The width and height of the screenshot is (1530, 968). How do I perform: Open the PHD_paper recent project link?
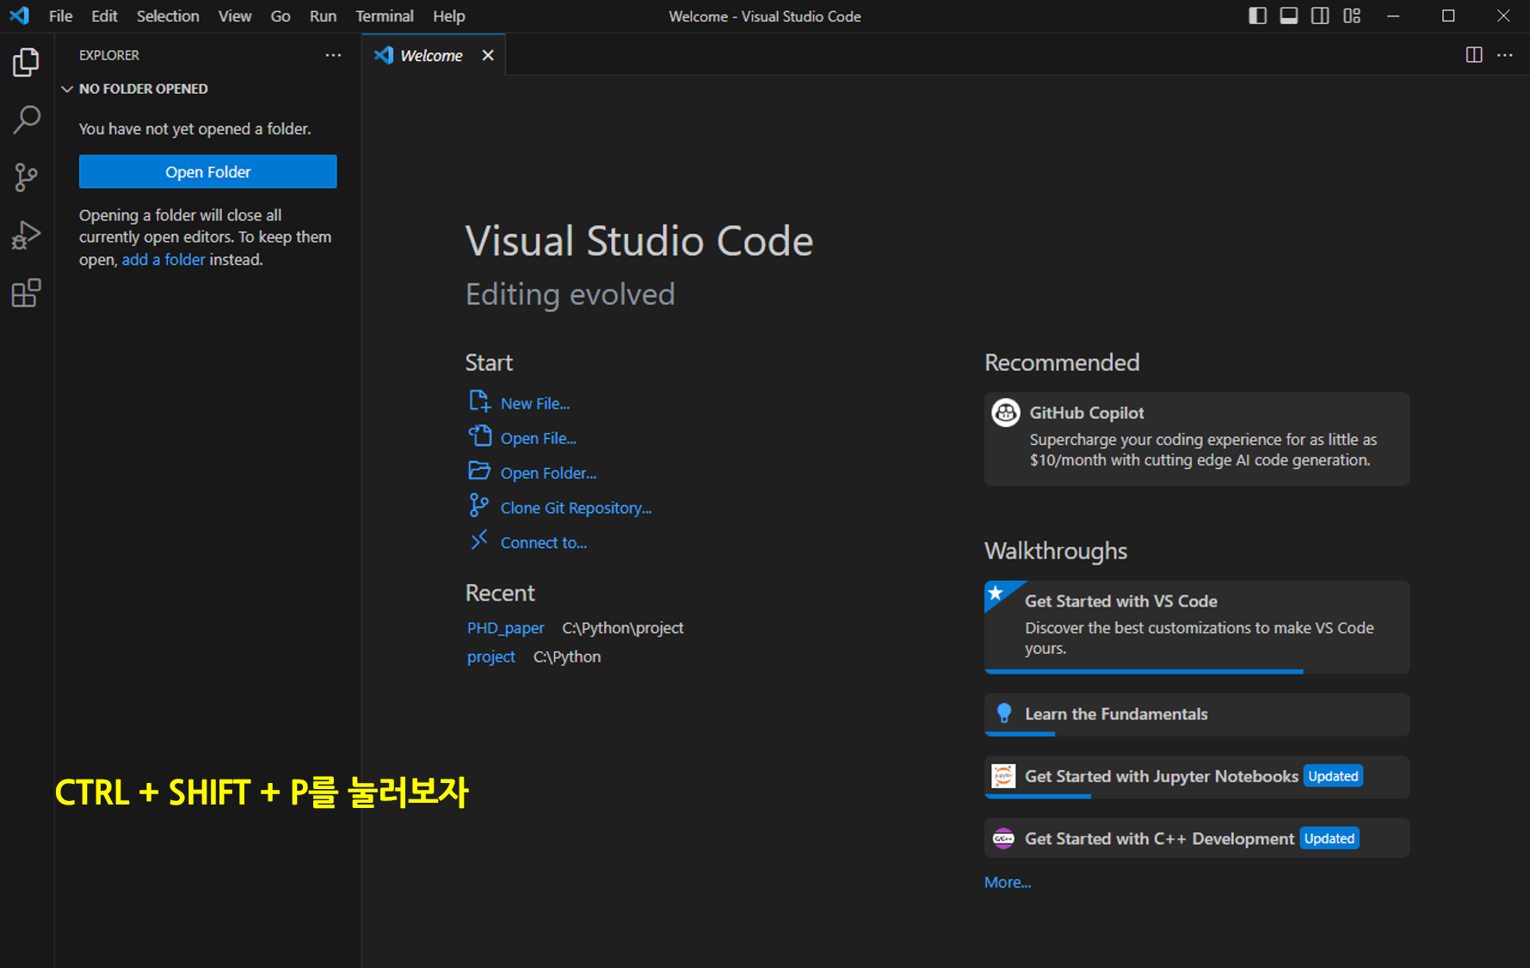tap(505, 627)
